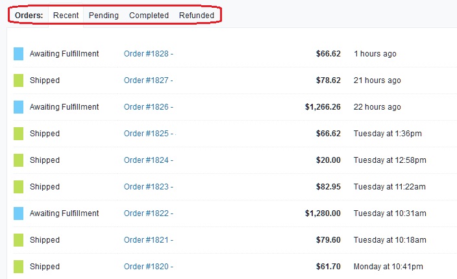This screenshot has width=457, height=279.
Task: Open the Order #1827 link
Action: 148,80
